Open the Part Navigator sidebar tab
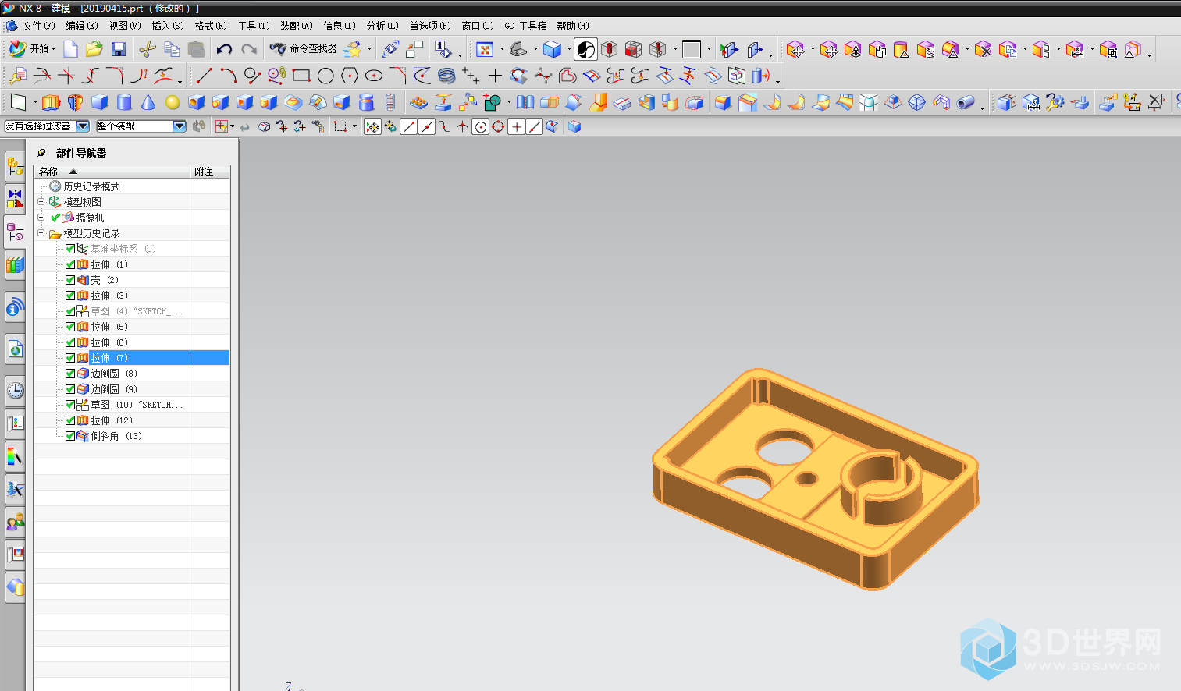 point(15,231)
